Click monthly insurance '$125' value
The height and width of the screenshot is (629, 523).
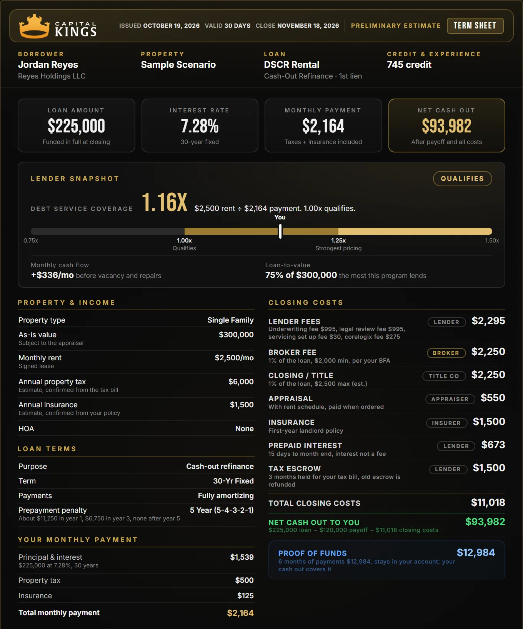click(245, 596)
